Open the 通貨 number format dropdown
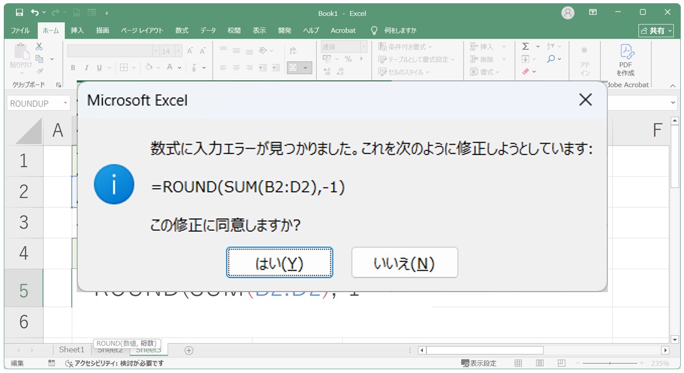 click(x=363, y=47)
